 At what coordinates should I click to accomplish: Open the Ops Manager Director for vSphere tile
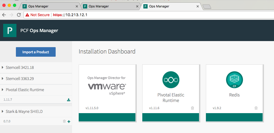[x=107, y=93]
